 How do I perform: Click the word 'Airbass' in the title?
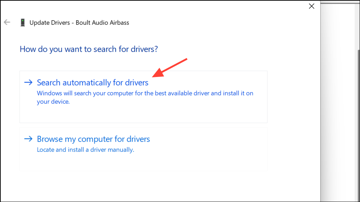[x=118, y=23]
